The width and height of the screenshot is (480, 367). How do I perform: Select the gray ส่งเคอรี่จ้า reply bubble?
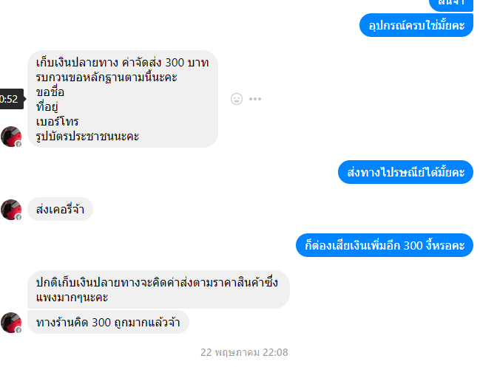pos(61,209)
